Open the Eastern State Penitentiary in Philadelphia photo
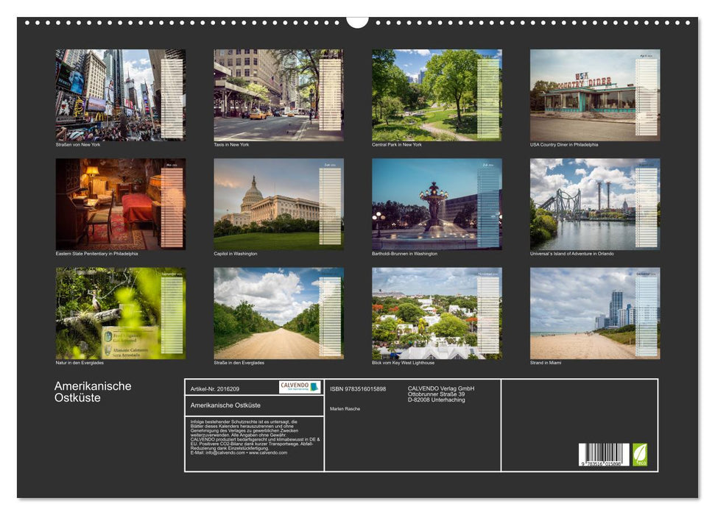The height and width of the screenshot is (515, 715). (x=119, y=204)
